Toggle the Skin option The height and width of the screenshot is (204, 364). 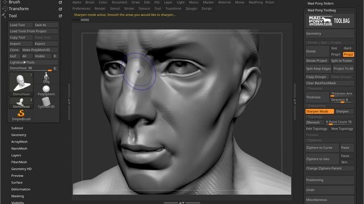344,162
